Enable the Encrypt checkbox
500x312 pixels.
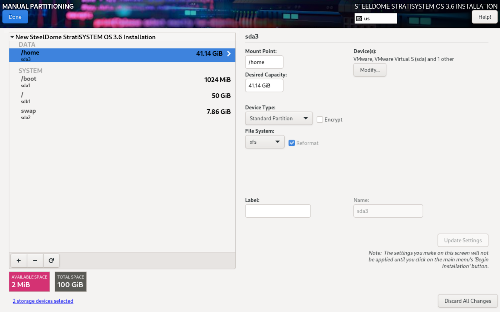coord(320,120)
